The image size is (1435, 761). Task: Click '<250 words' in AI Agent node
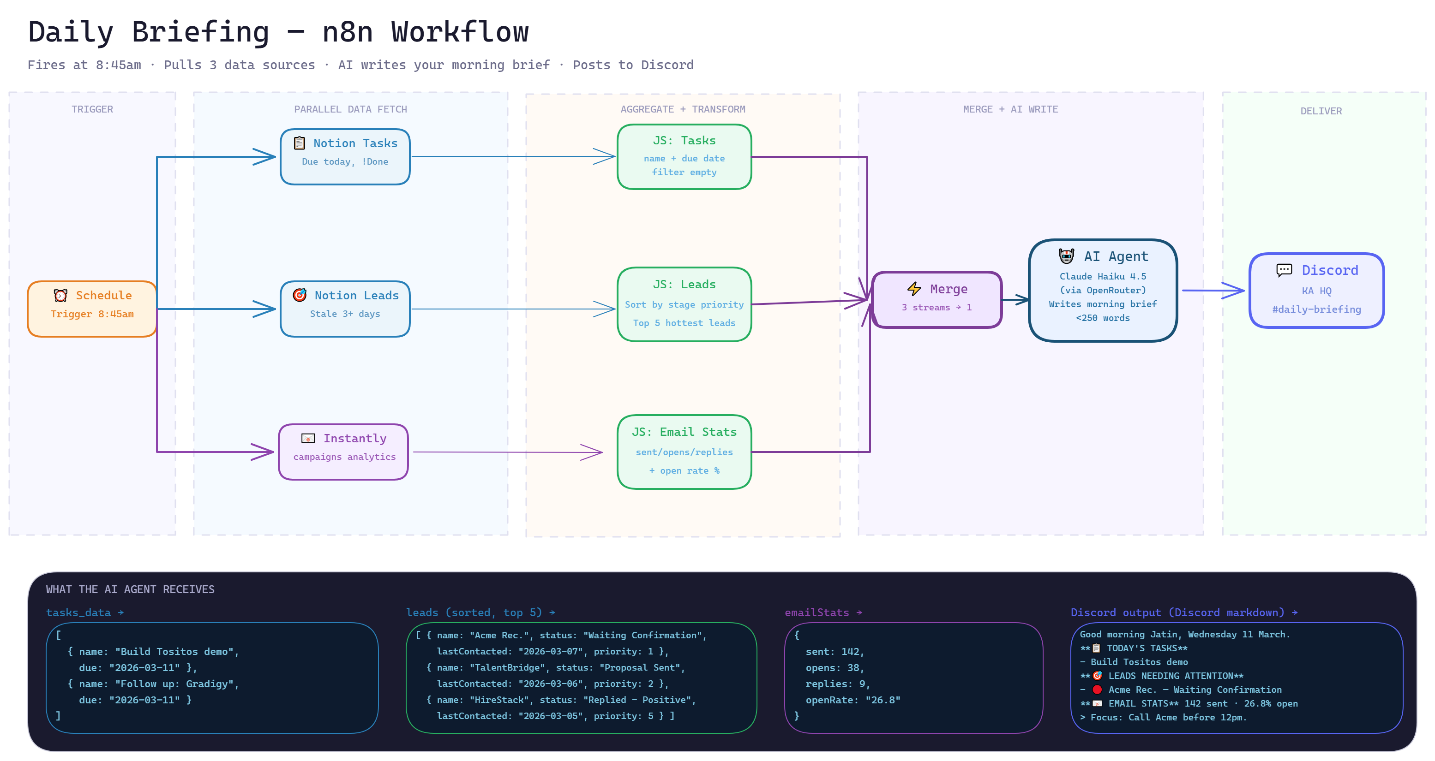click(1102, 318)
